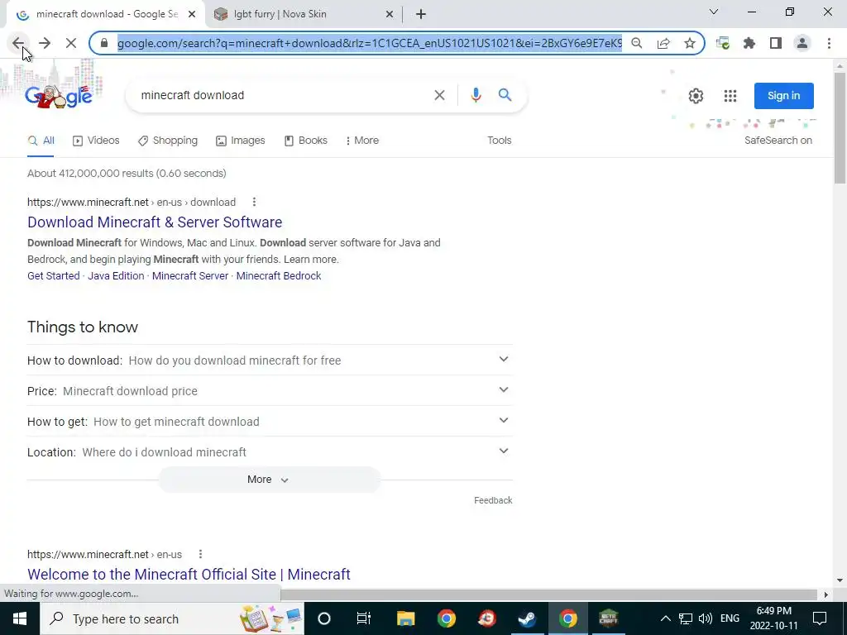Open the Minecraft Bedrock sitelink
Screen dimensions: 847x635
pyautogui.click(x=279, y=276)
